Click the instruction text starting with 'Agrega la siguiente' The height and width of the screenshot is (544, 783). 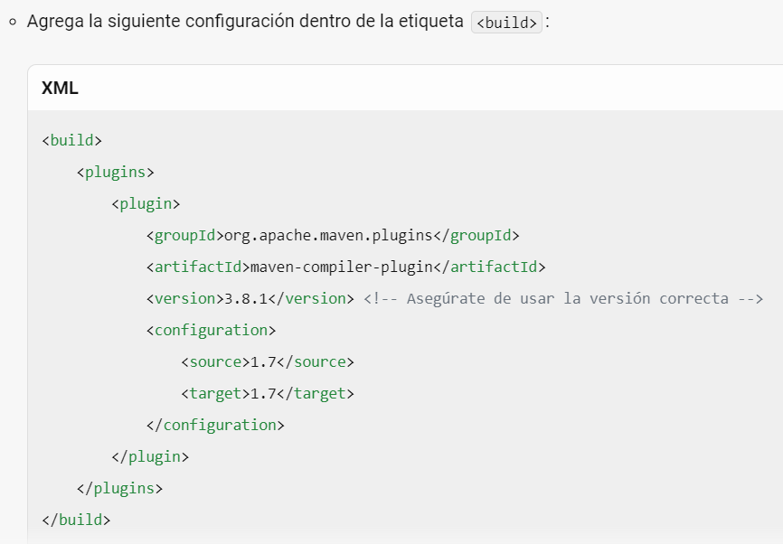(244, 21)
